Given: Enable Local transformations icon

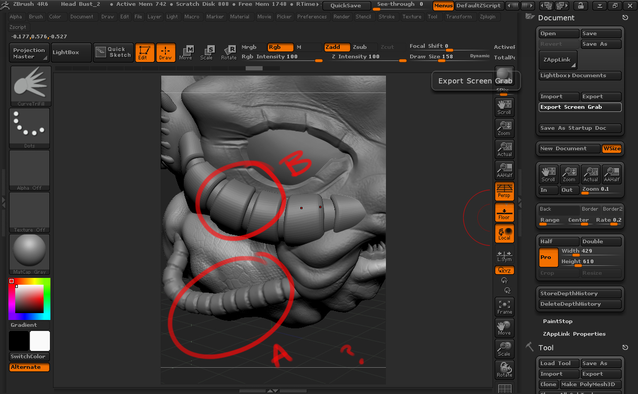Looking at the screenshot, I should (x=504, y=233).
